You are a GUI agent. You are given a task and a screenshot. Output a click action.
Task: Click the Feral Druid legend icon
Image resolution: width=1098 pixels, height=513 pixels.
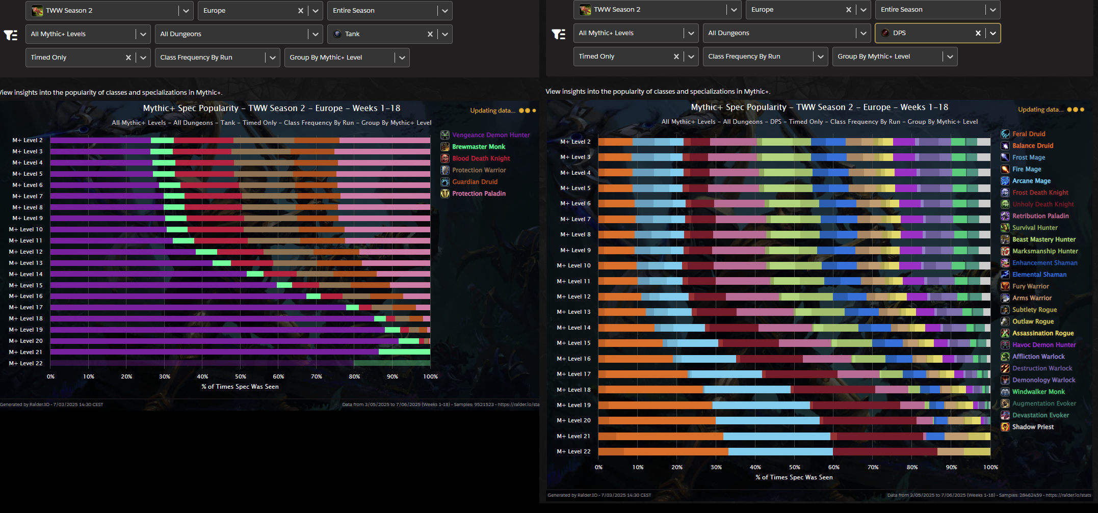pos(1005,134)
